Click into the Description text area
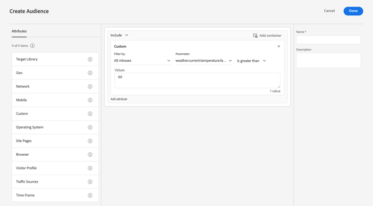The image size is (373, 206). [x=328, y=60]
